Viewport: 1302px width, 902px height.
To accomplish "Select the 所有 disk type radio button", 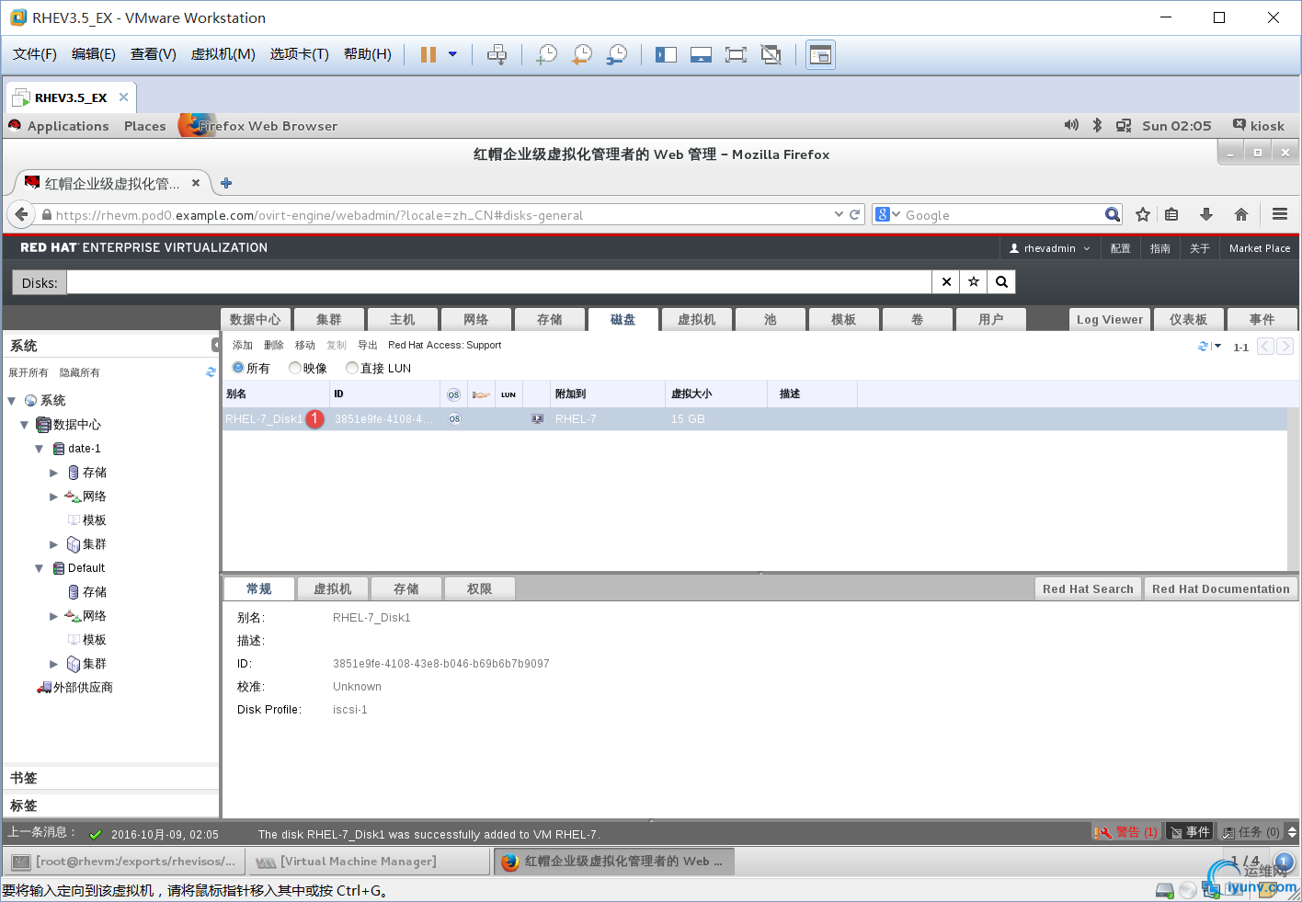I will (x=238, y=368).
